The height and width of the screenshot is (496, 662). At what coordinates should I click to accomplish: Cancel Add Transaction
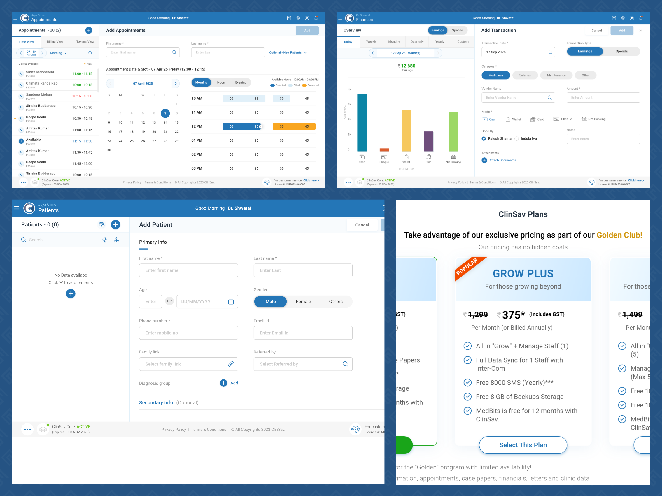(596, 31)
